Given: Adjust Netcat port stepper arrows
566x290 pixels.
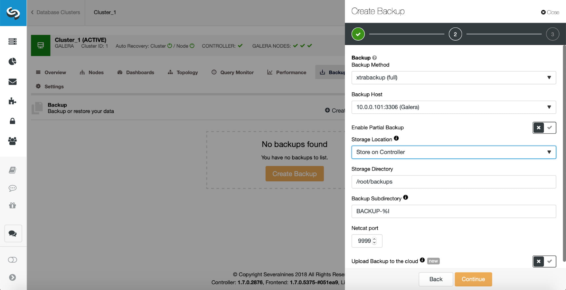Looking at the screenshot, I should pyautogui.click(x=374, y=241).
